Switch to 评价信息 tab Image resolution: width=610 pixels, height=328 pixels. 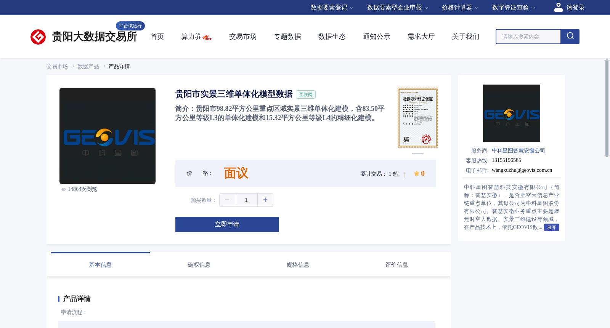[396, 265]
